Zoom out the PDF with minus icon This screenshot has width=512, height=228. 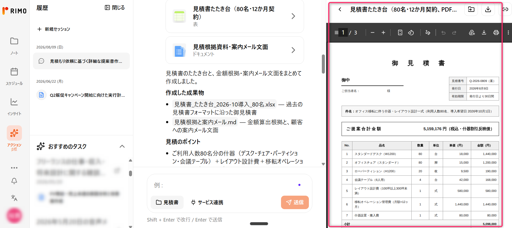(x=372, y=33)
